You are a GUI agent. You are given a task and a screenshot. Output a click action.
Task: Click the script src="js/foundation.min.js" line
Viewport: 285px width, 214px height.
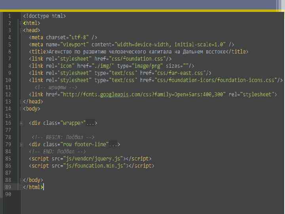coord(91,166)
